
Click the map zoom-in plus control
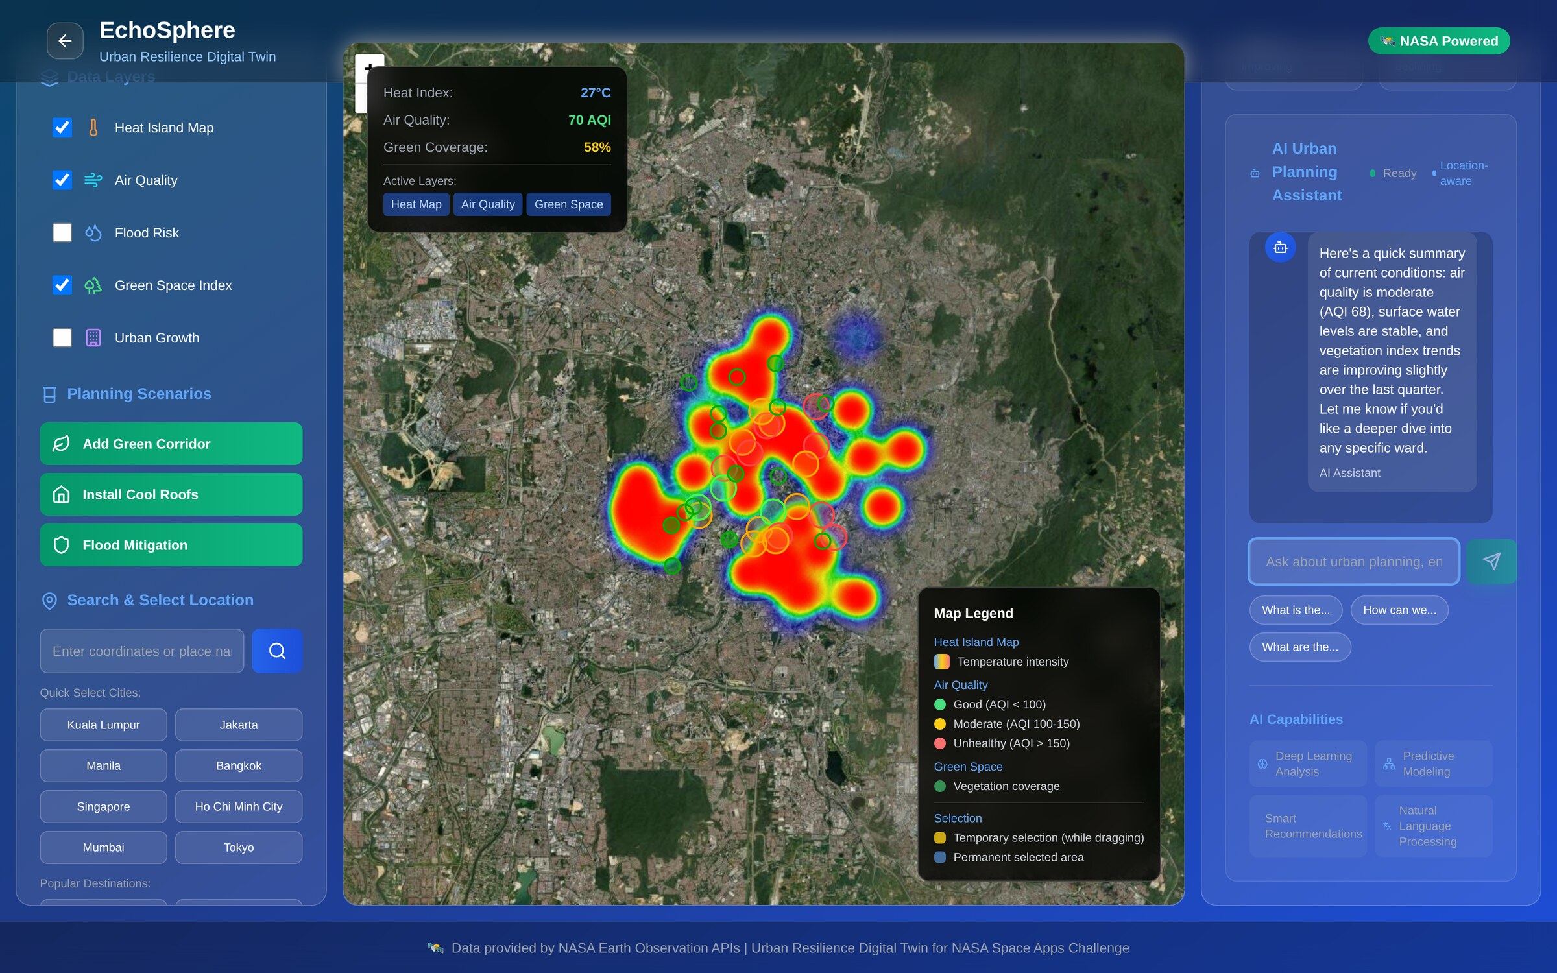tap(369, 68)
